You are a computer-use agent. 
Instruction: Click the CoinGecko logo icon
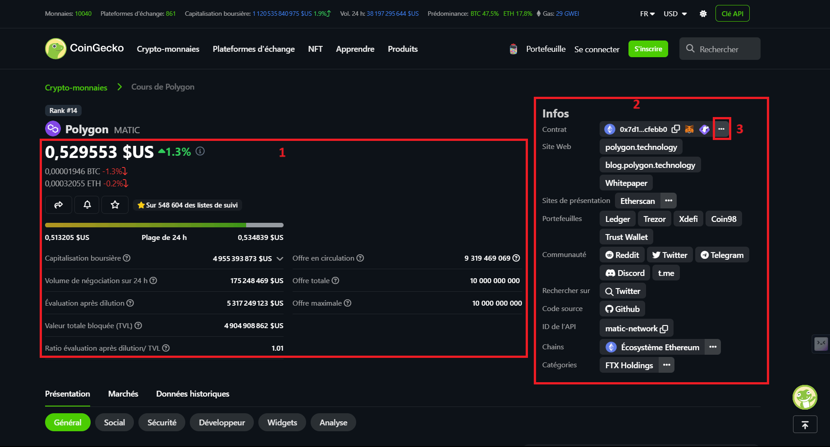click(x=55, y=49)
